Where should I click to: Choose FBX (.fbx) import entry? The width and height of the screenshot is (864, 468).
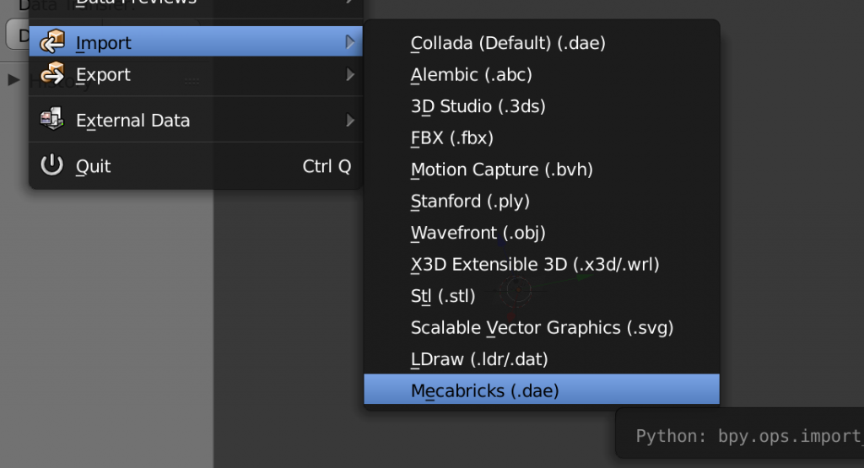coord(451,137)
